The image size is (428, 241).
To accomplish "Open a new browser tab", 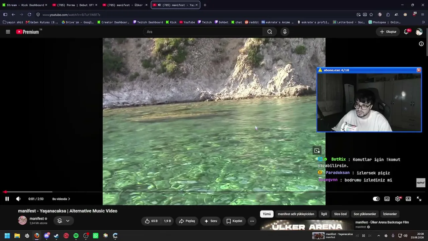I will 205,5.
